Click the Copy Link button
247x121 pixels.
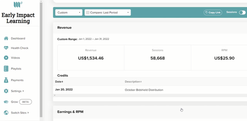[x=213, y=12]
